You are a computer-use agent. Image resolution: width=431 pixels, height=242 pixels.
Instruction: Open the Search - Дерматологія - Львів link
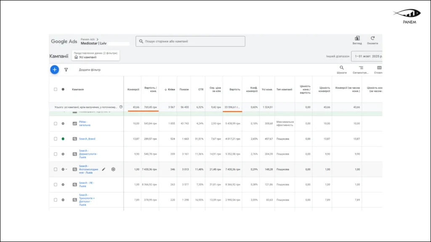pyautogui.click(x=88, y=154)
